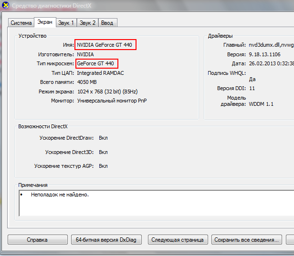Open the Ввод tab

[x=107, y=23]
